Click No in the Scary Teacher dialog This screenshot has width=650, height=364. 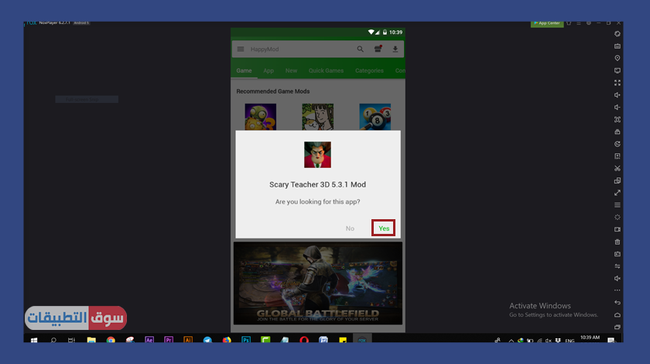tap(350, 228)
